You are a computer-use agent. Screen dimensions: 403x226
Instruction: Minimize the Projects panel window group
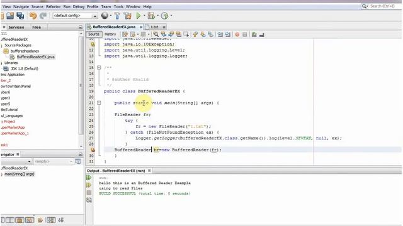coord(81,27)
